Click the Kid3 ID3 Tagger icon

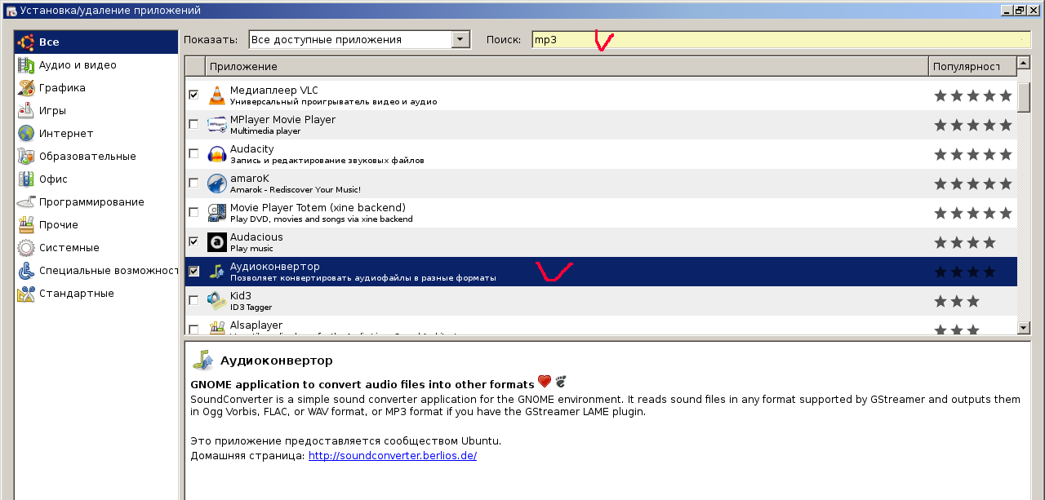pos(216,301)
